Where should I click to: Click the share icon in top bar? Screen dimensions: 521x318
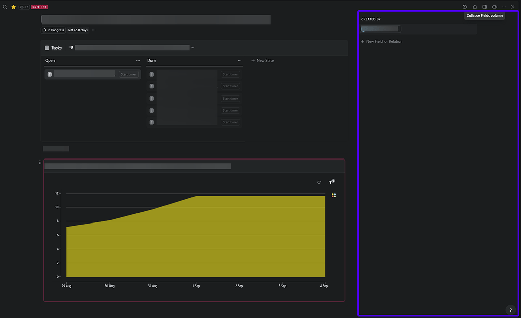475,7
